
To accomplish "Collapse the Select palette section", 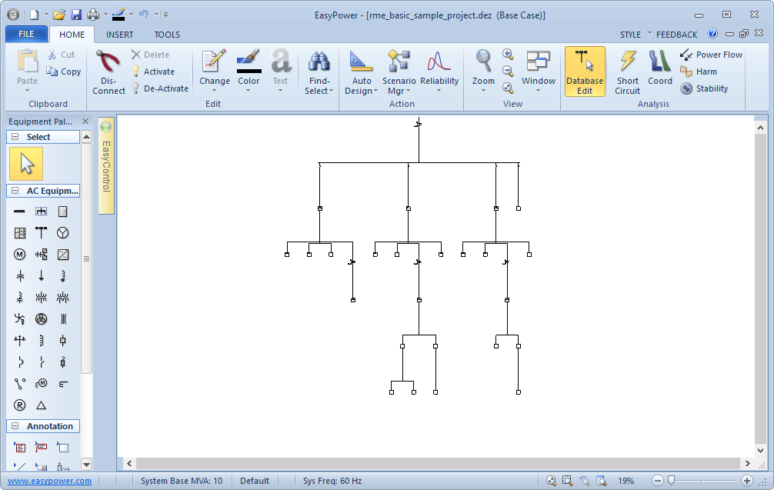I will pyautogui.click(x=15, y=137).
